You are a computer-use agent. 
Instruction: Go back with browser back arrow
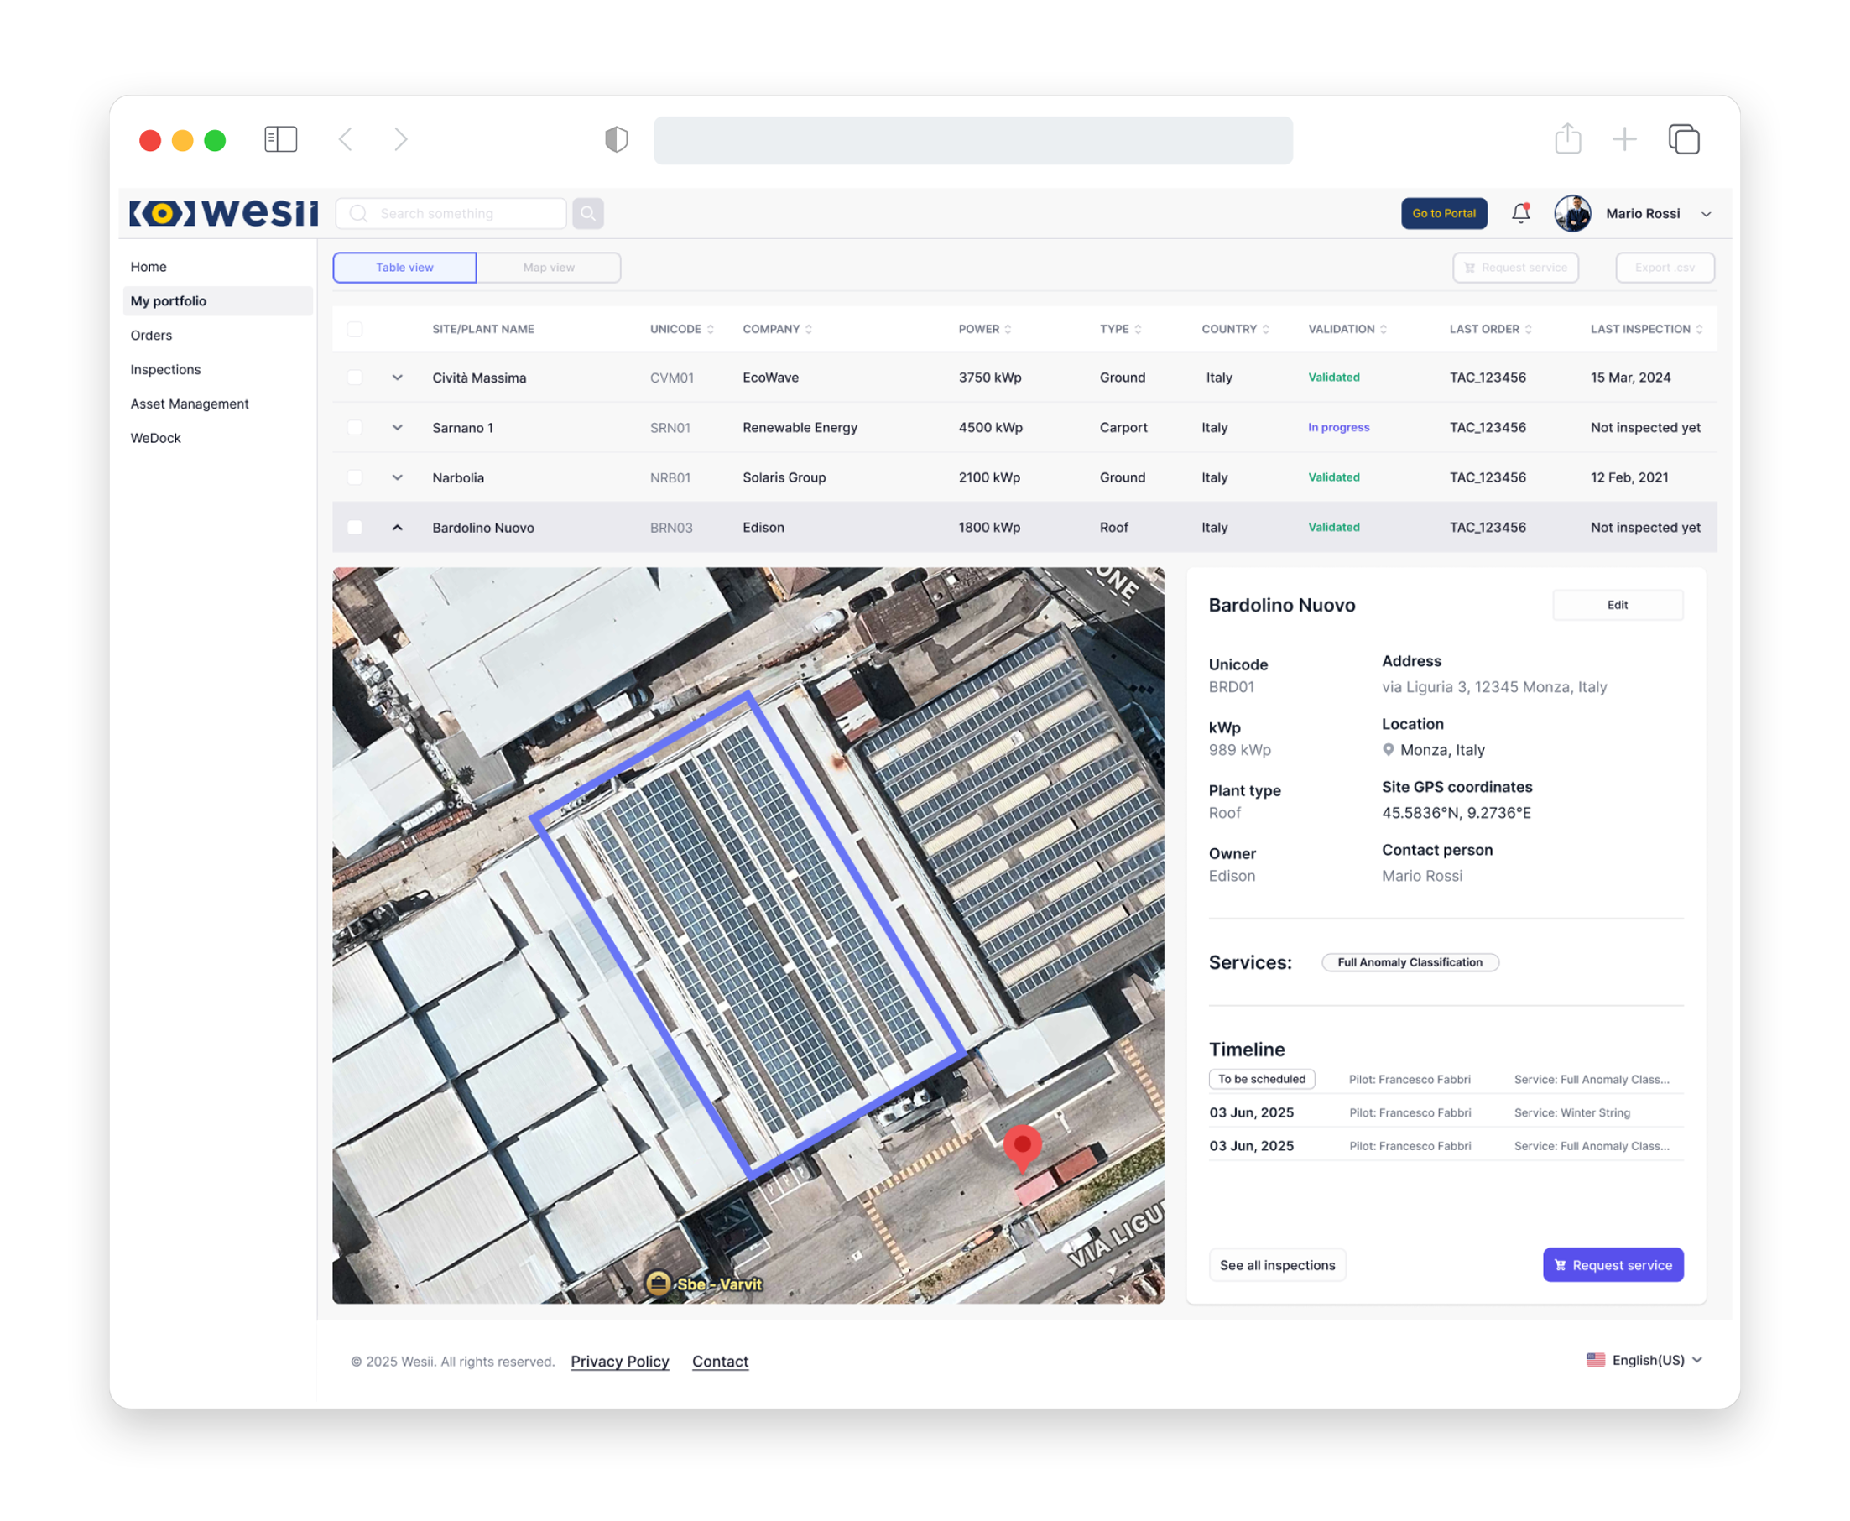pyautogui.click(x=347, y=139)
